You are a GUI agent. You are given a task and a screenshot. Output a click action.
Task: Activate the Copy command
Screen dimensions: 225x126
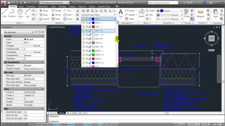point(44,15)
